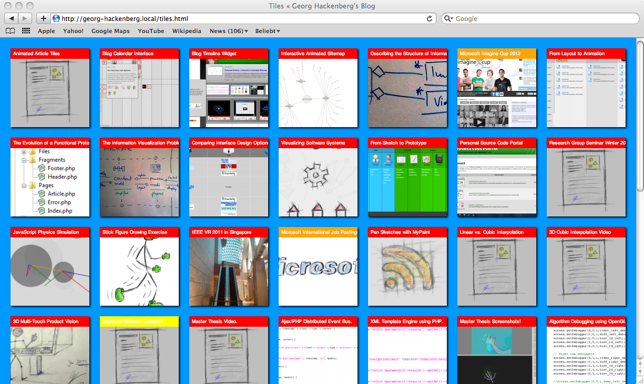Open the bookmarks book icon

click(x=10, y=31)
